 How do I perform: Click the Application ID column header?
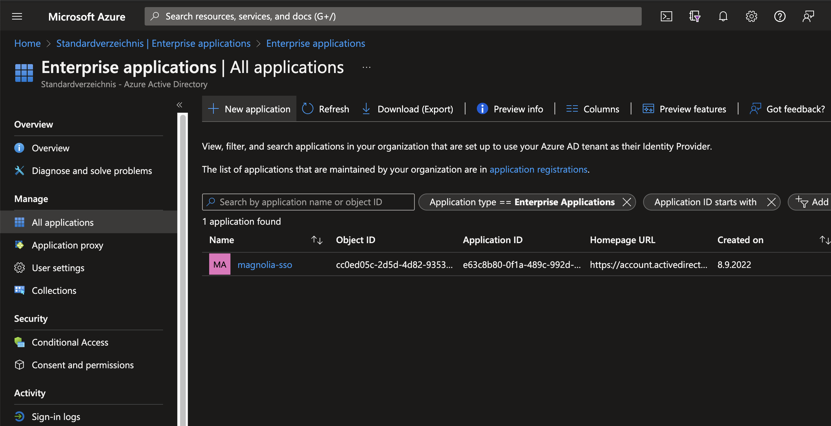493,240
